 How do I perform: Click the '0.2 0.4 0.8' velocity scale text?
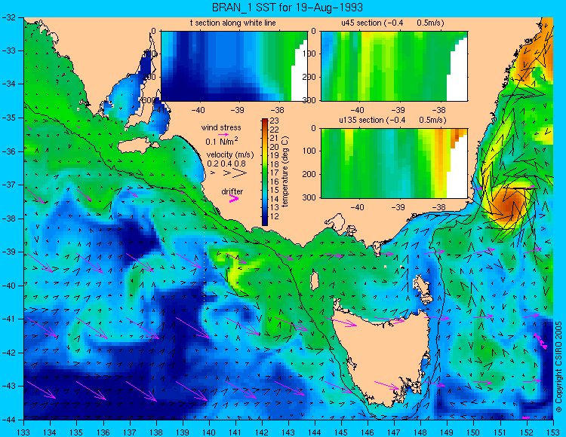(226, 163)
